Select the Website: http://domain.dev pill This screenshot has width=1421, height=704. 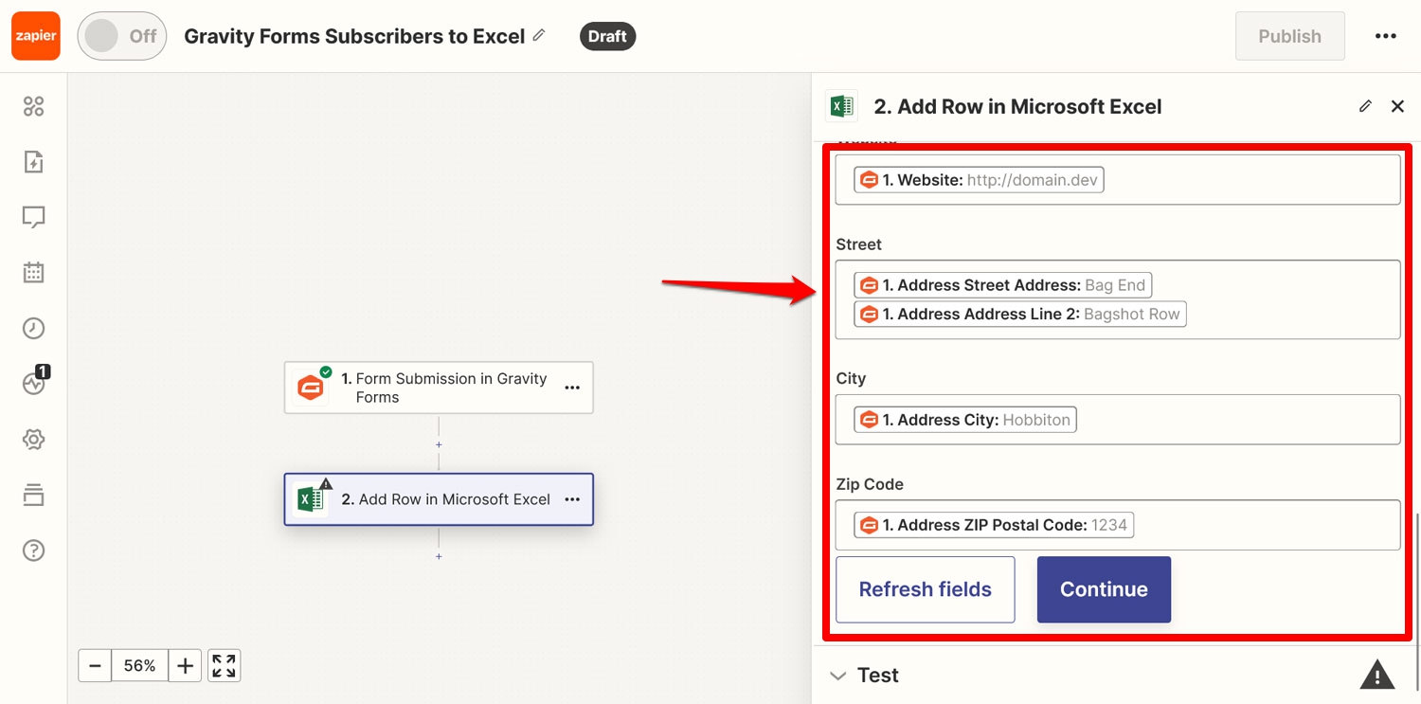(979, 180)
